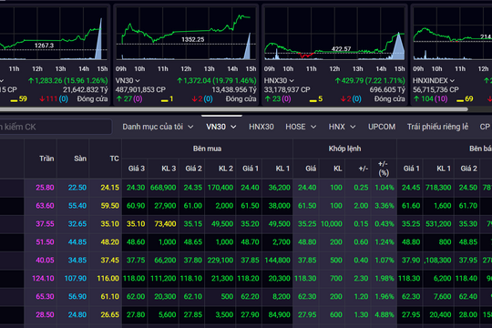This screenshot has height=328, width=492.
Task: Click the stock search input field
Action: click(56, 127)
